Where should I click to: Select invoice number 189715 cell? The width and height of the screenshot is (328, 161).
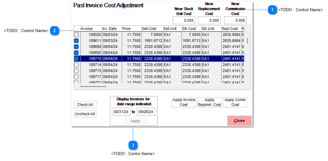91,71
